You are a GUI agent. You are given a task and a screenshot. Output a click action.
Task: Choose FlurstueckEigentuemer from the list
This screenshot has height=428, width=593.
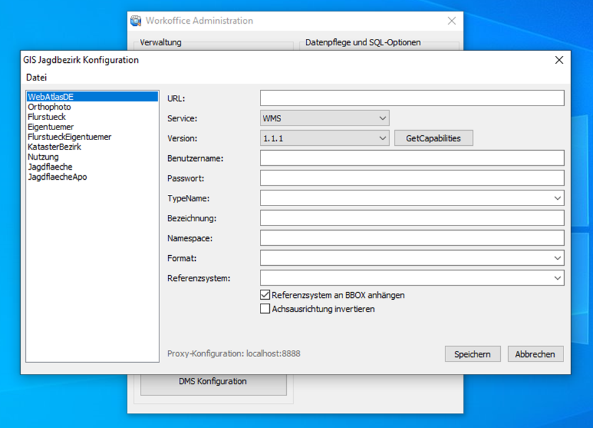[x=70, y=137]
